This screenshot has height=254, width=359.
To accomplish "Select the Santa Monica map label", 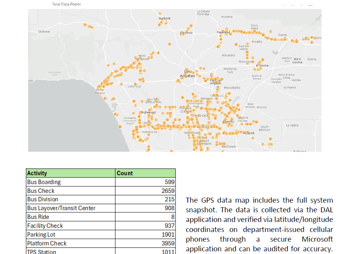I will click(100, 91).
